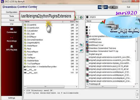Select the WebInterface folder row
The width and height of the screenshot is (140, 100).
pos(51,61)
